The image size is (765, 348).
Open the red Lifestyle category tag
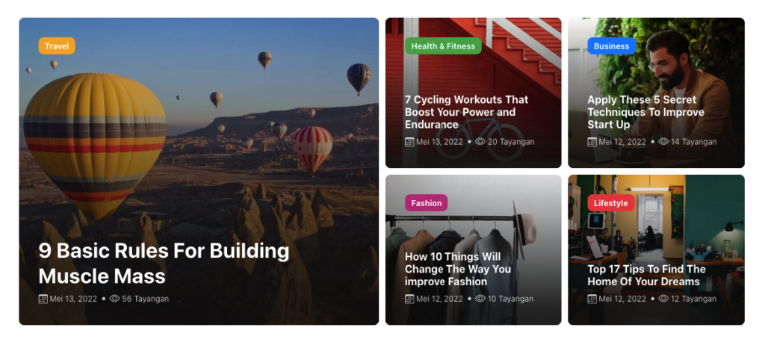pos(610,203)
